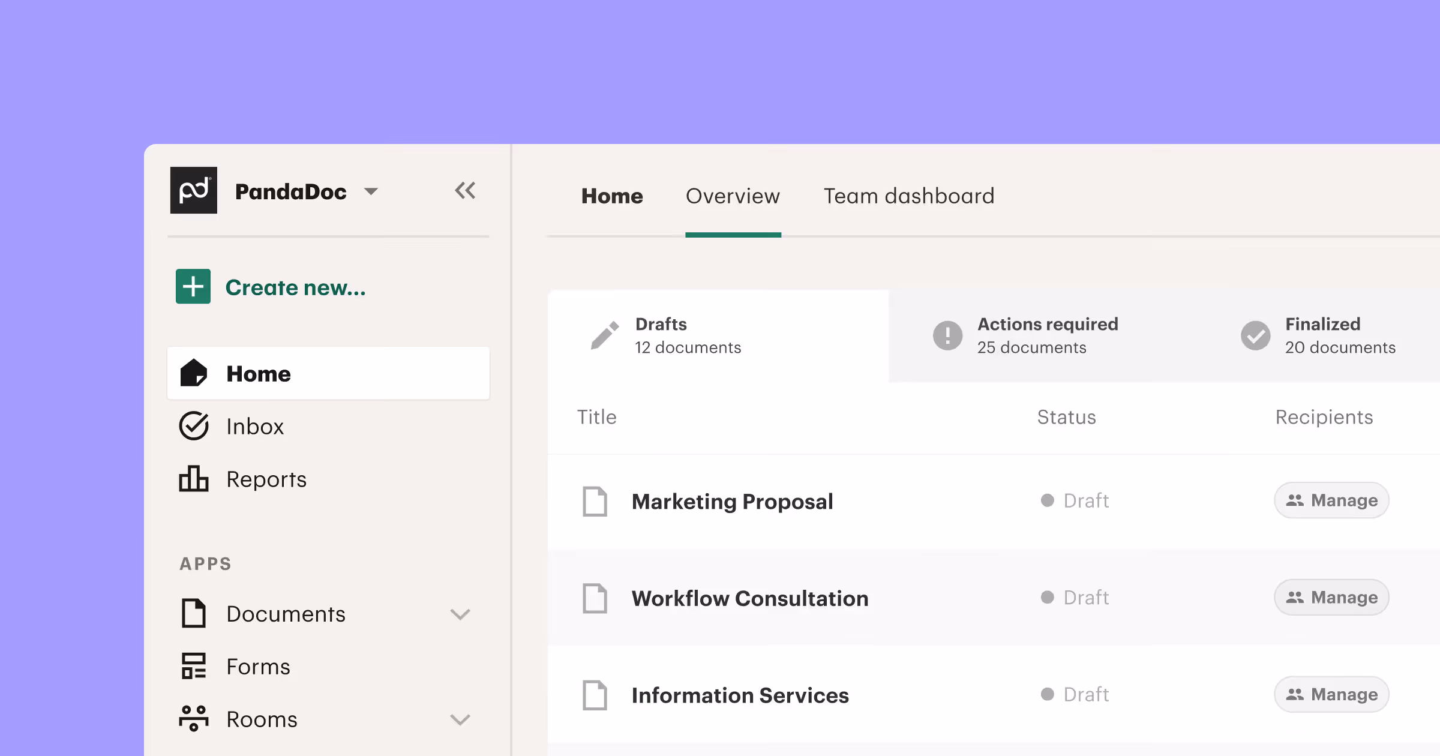Switch to the Actions required filter tab
Screen dimensions: 1440x756
(x=1048, y=335)
